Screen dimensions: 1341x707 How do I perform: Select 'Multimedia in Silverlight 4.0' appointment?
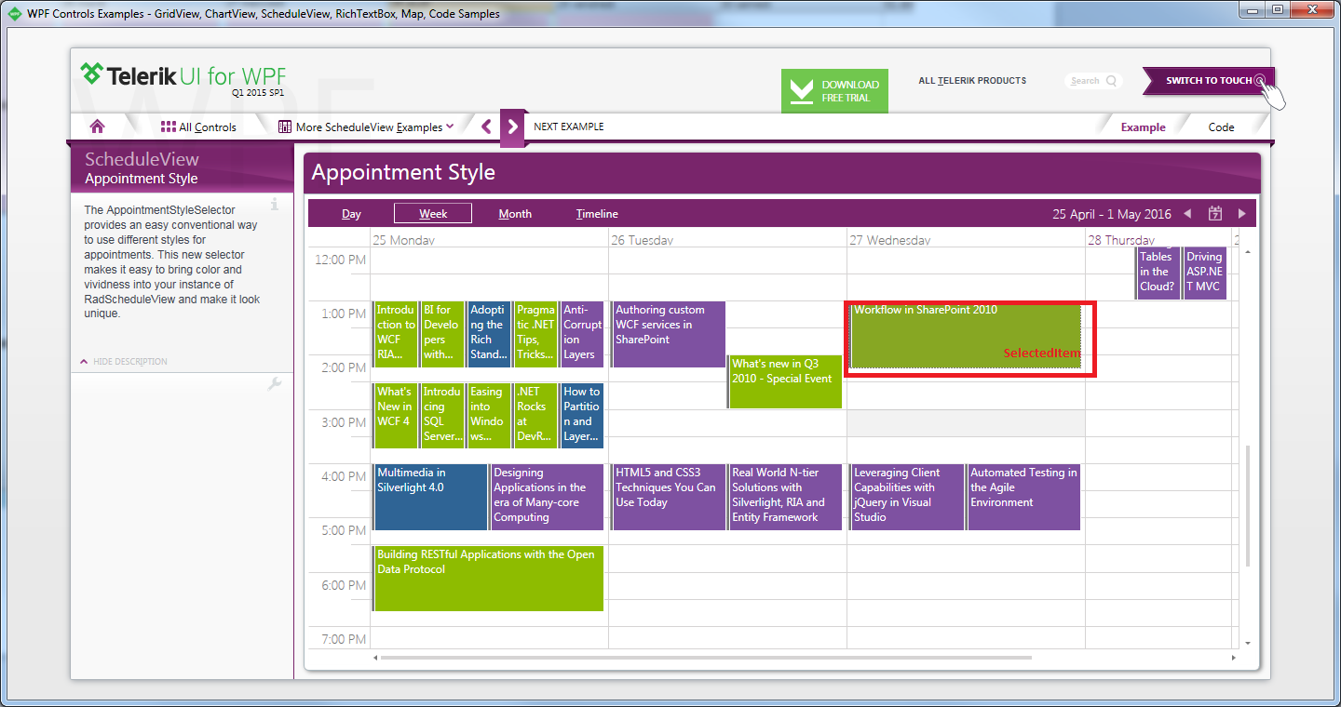[x=430, y=497]
